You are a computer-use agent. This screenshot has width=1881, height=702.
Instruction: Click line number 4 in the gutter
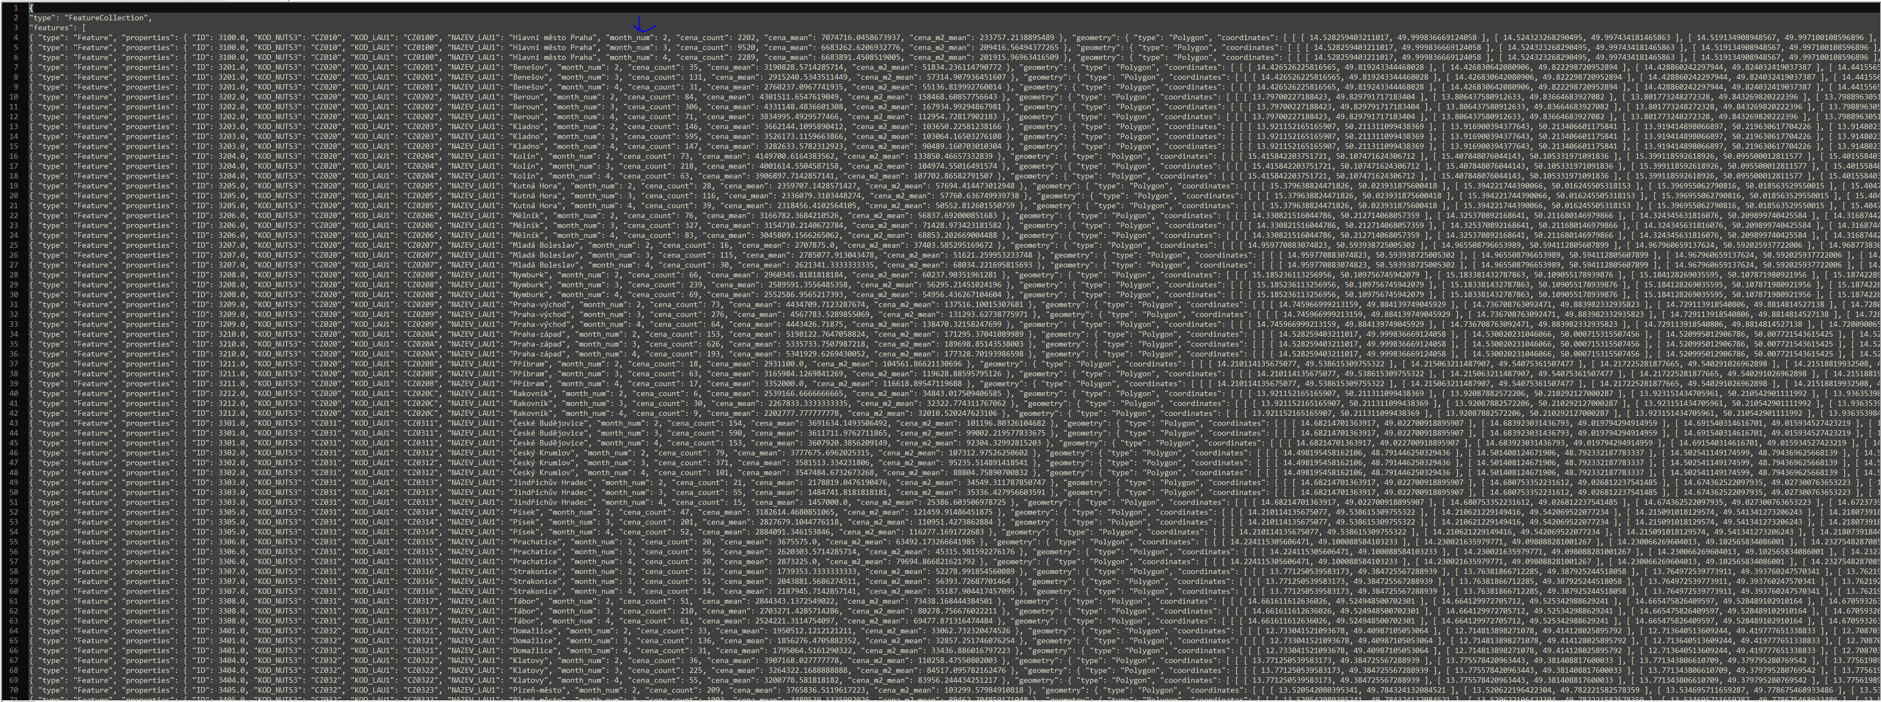click(15, 38)
